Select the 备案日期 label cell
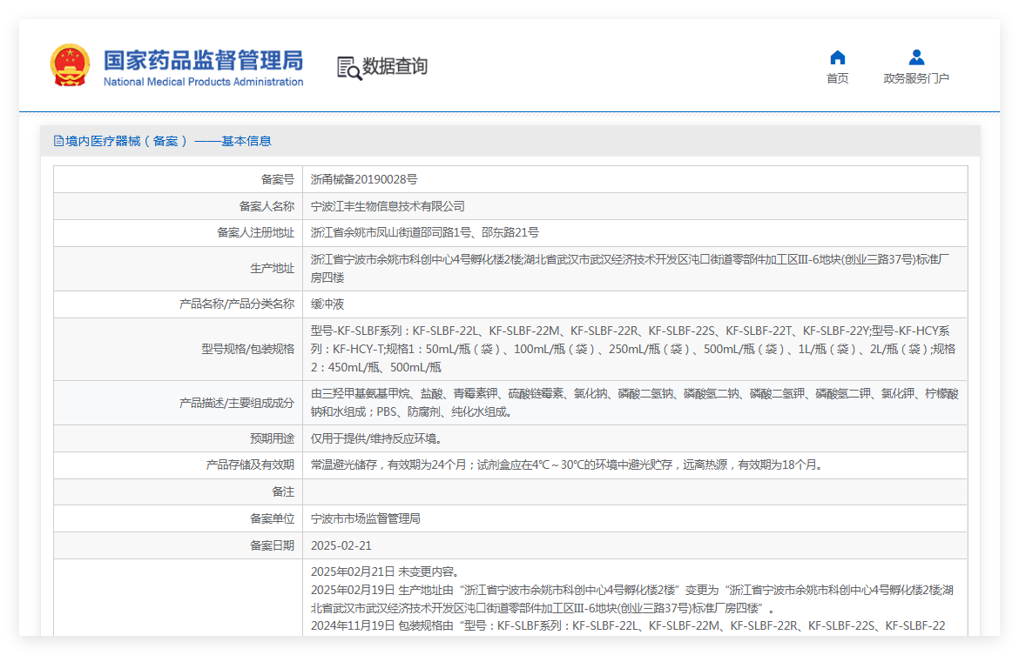This screenshot has height=655, width=1019. click(x=178, y=546)
